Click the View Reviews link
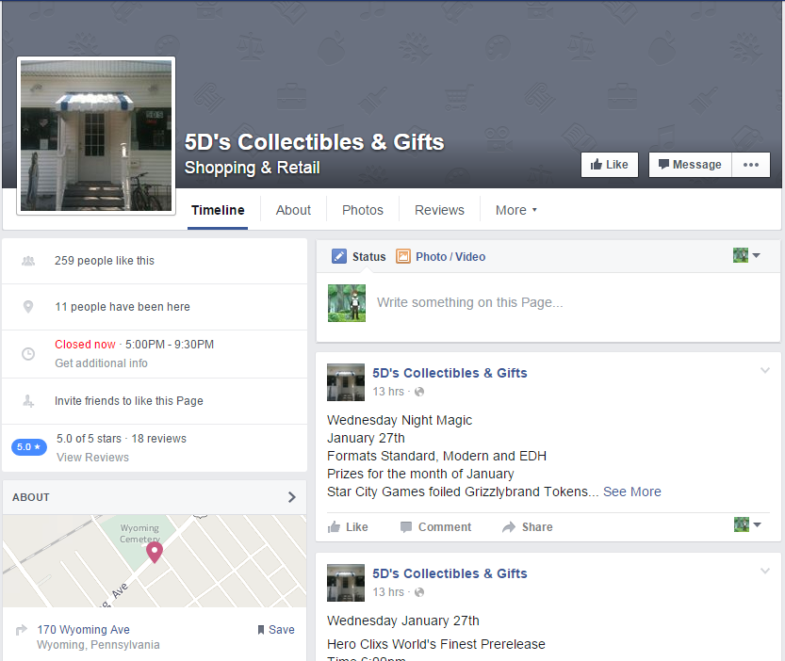 92,458
